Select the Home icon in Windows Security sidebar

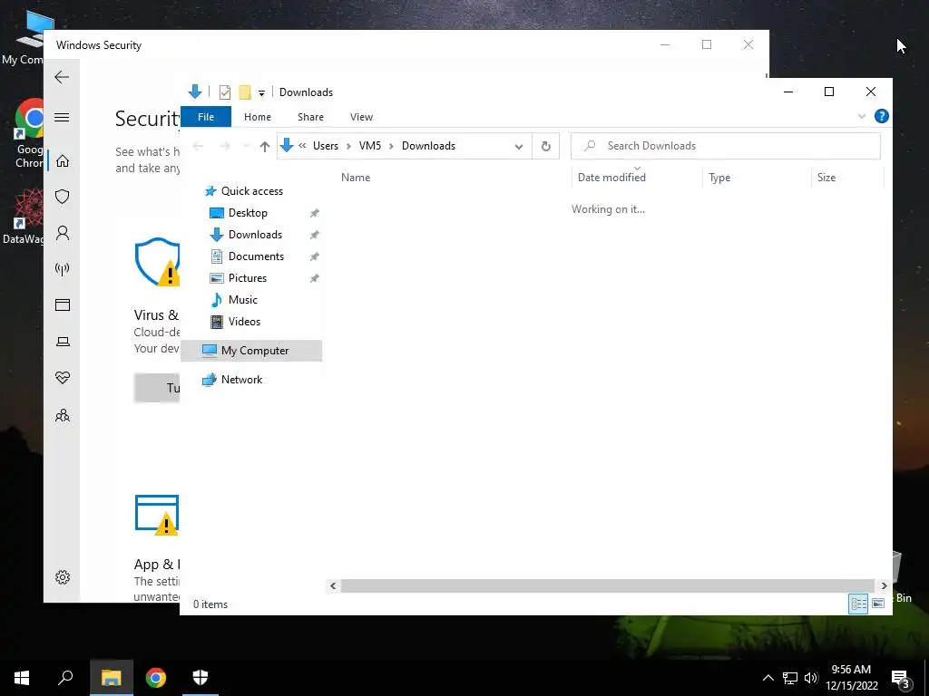click(x=63, y=161)
